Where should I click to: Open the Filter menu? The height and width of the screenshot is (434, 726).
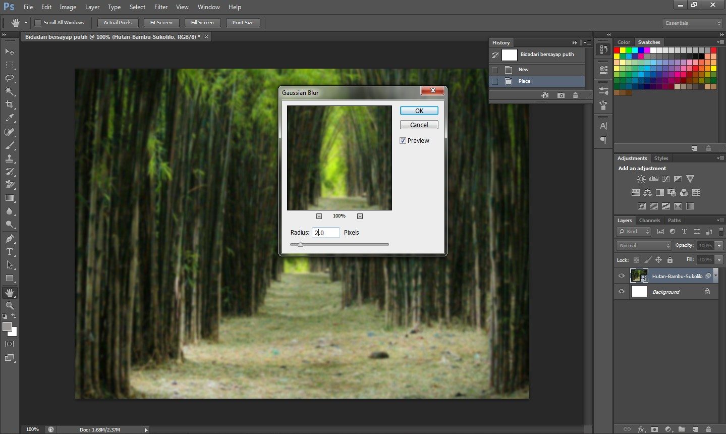pyautogui.click(x=161, y=7)
